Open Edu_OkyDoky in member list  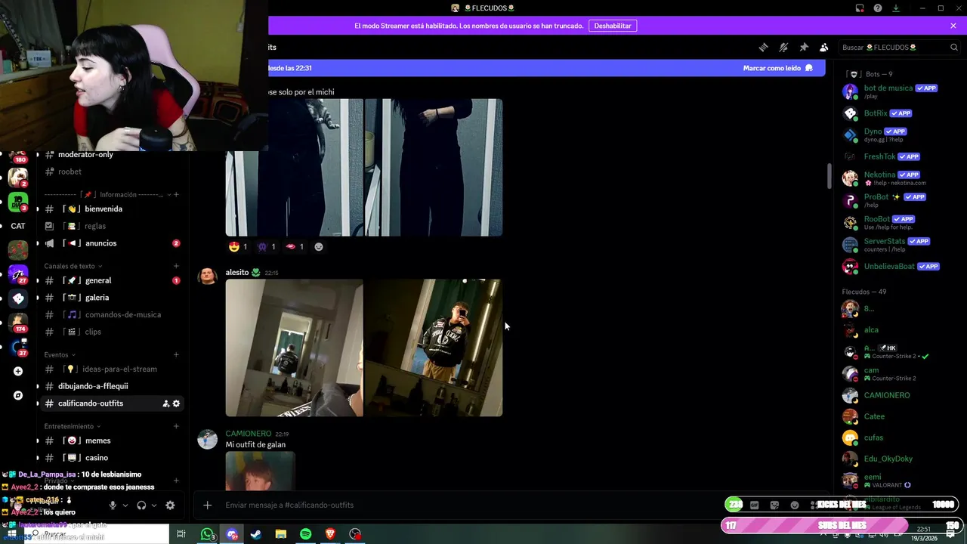click(x=899, y=459)
